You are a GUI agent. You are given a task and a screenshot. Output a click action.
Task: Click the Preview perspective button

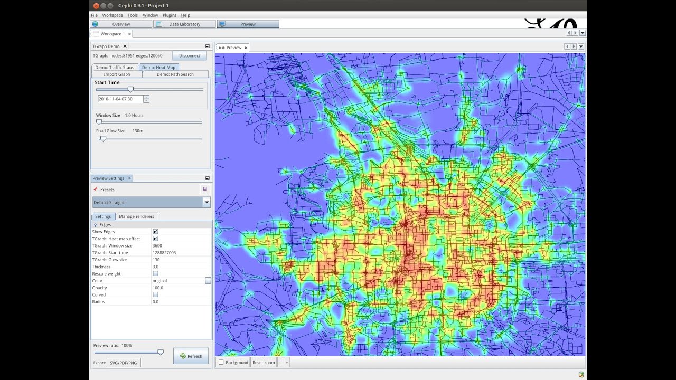248,24
